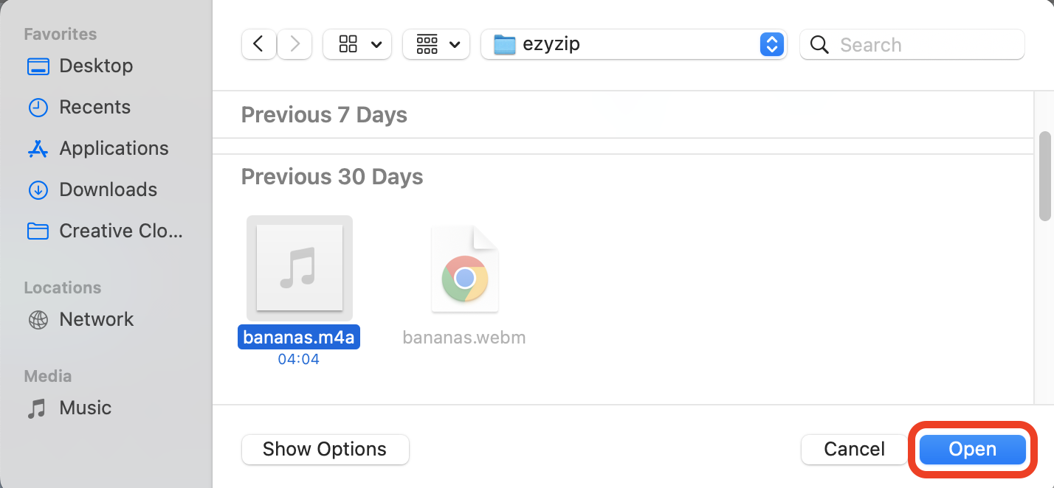This screenshot has height=488, width=1054.
Task: Confirm selection with the Open button
Action: click(x=971, y=449)
